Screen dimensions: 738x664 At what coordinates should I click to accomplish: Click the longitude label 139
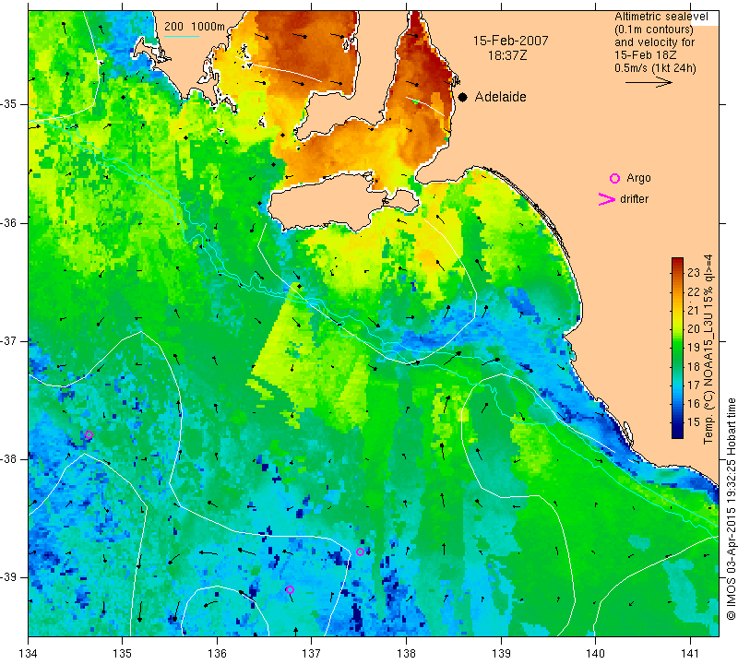(501, 653)
